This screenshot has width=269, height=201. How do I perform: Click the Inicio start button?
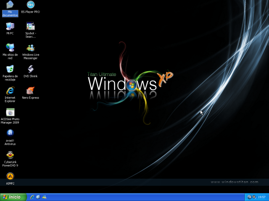[x=13, y=197]
